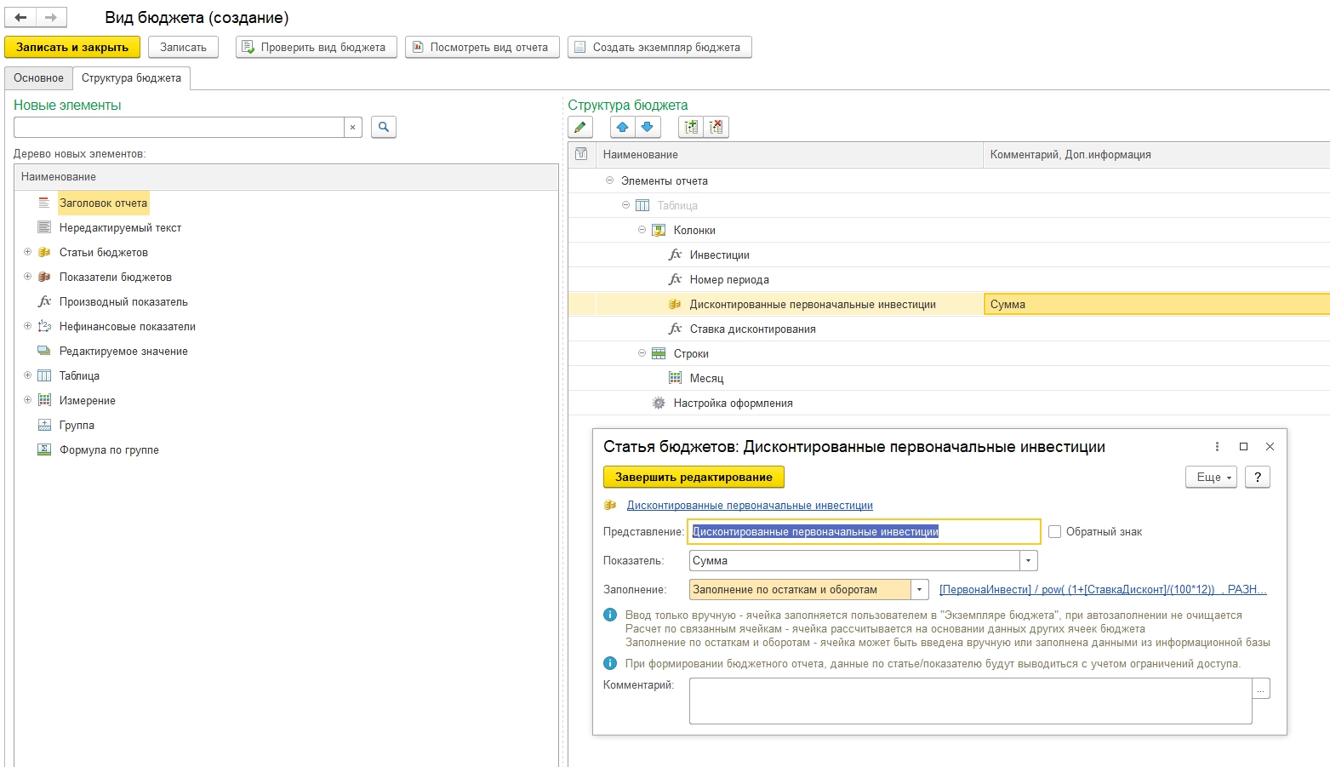
Task: Open help with the question mark button
Action: coord(1257,477)
